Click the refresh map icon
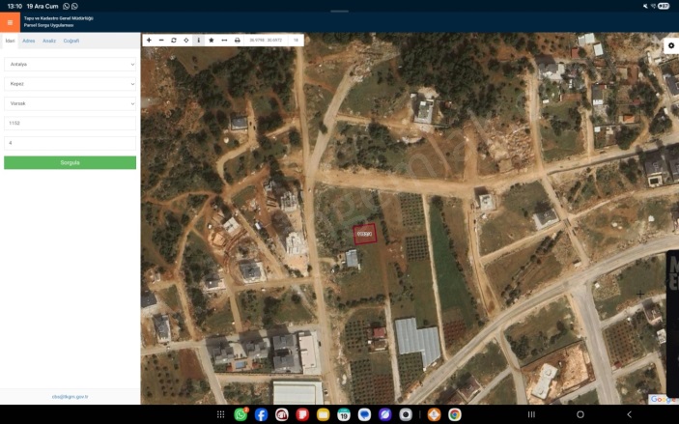 pyautogui.click(x=174, y=41)
